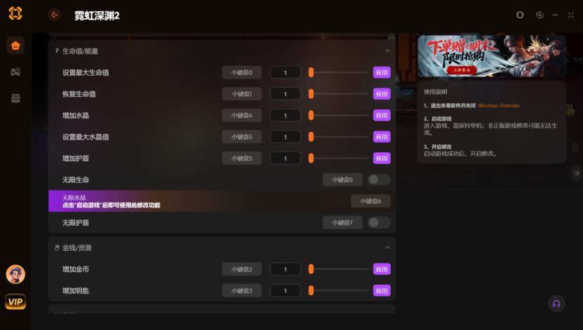Click 应用 button for 设置最大生命值

[x=382, y=72]
